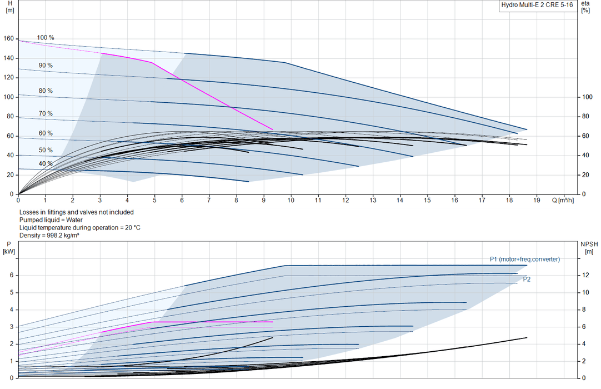Screen dimensions: 601x389
Task: Select the 80 % speed curve label
Action: pos(46,91)
